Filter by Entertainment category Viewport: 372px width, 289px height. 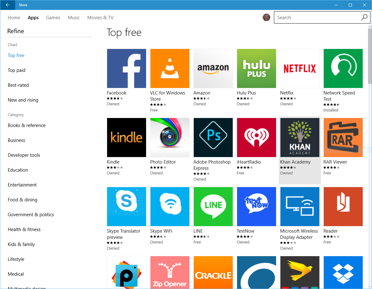[22, 185]
